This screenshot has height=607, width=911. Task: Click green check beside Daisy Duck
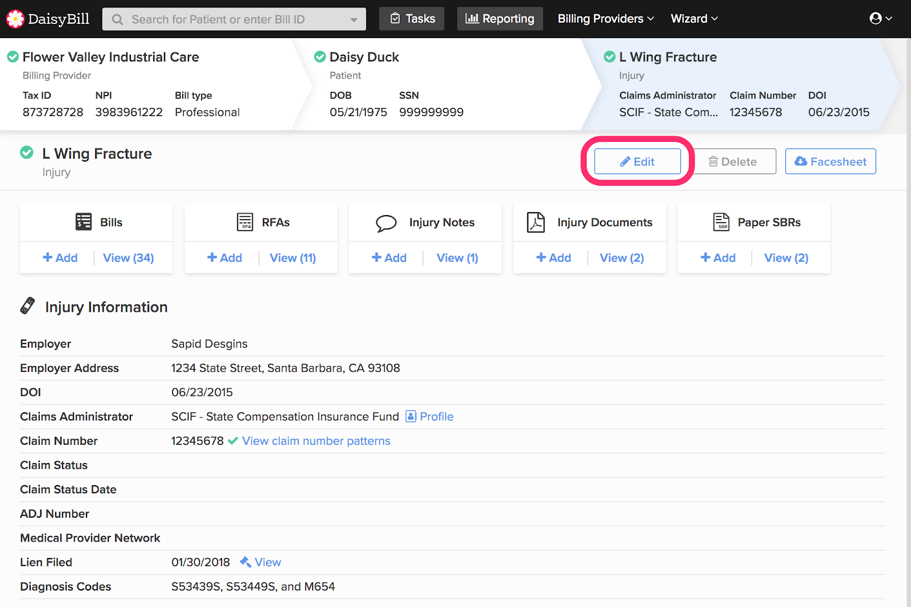coord(320,57)
